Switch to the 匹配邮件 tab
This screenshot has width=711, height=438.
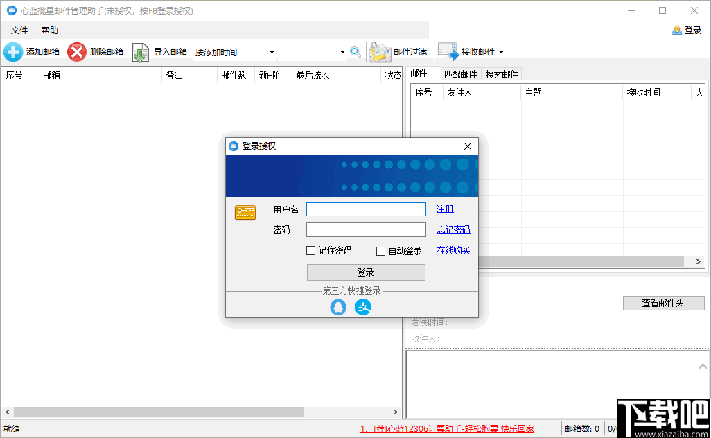click(x=461, y=73)
